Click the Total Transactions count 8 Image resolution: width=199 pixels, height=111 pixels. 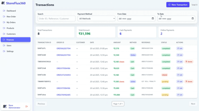(39, 34)
